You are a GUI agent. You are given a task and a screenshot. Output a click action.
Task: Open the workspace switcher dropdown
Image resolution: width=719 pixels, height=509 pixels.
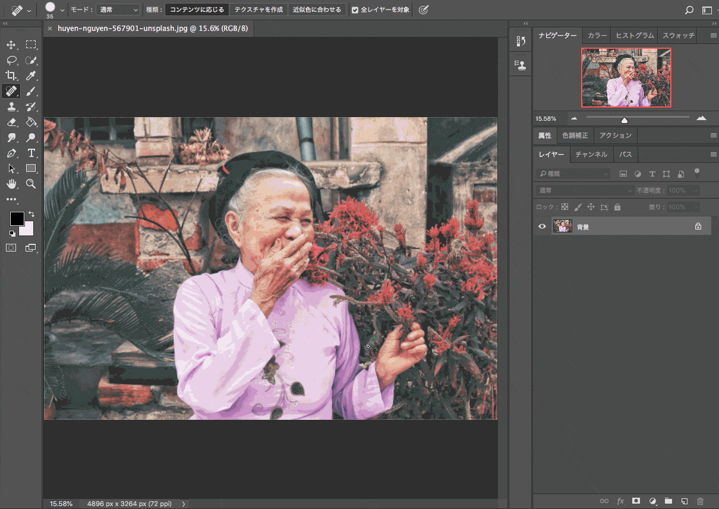tap(707, 10)
